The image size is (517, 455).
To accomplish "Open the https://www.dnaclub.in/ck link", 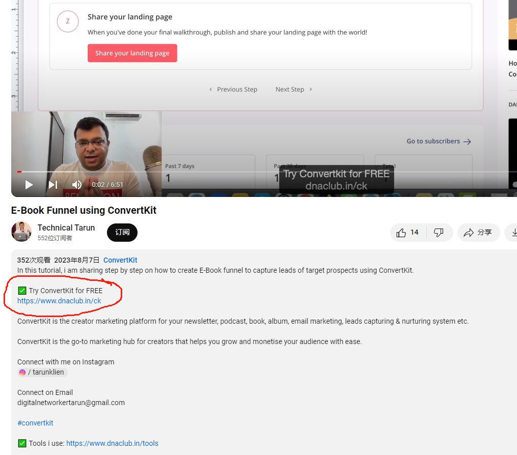I will point(59,301).
